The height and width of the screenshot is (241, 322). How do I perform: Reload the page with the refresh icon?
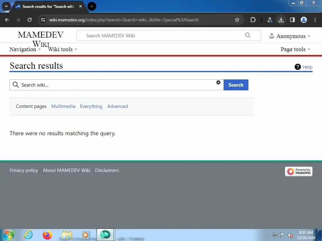tap(30, 20)
